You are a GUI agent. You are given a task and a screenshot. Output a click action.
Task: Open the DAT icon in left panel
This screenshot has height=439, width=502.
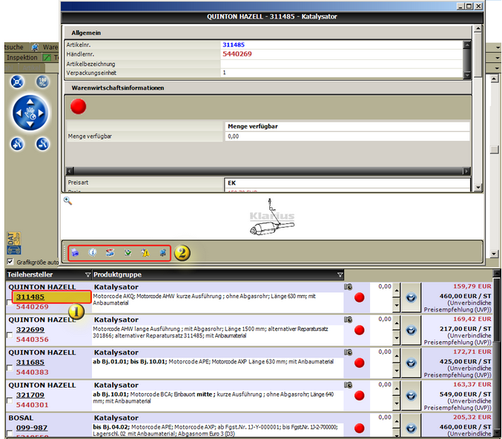coord(14,243)
